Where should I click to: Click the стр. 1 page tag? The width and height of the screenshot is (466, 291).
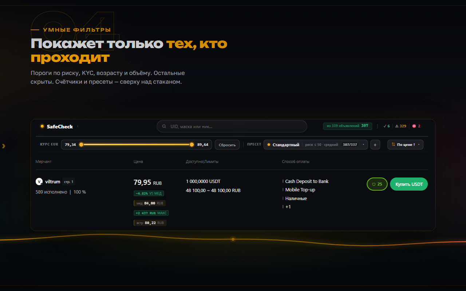point(68,182)
